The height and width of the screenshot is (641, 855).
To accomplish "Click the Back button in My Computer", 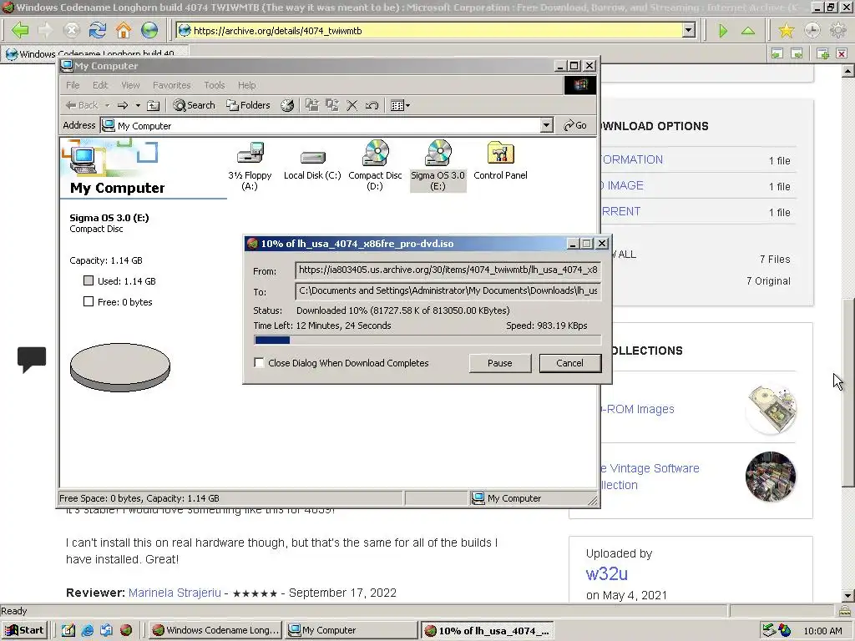I will (82, 105).
